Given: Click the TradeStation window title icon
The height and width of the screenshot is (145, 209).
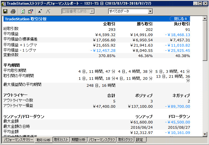Looking at the screenshot, I should [x=3, y=3].
